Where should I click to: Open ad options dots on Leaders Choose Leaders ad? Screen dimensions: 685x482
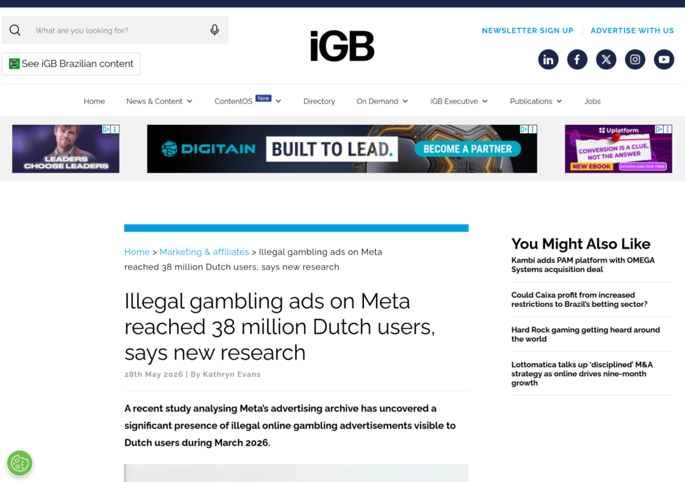click(x=115, y=129)
